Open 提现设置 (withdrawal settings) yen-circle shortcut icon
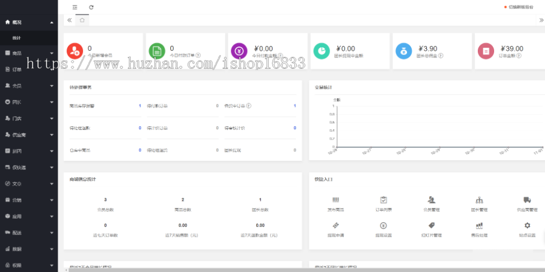545x272 pixels. (x=383, y=225)
